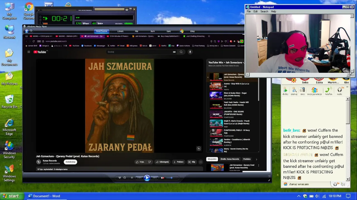Expand filter chips with right chevron
The height and width of the screenshot is (200, 357).
(x=256, y=159)
